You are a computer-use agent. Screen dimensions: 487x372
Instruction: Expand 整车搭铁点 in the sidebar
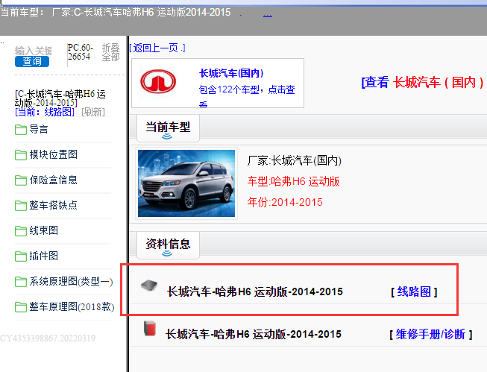pyautogui.click(x=53, y=205)
